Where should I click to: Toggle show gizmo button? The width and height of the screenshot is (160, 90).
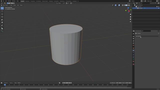(115, 5)
